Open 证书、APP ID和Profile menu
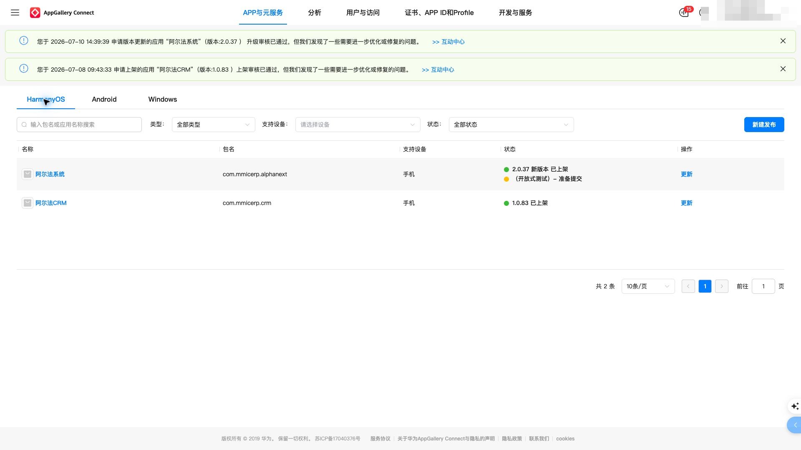The width and height of the screenshot is (801, 450). (x=439, y=12)
